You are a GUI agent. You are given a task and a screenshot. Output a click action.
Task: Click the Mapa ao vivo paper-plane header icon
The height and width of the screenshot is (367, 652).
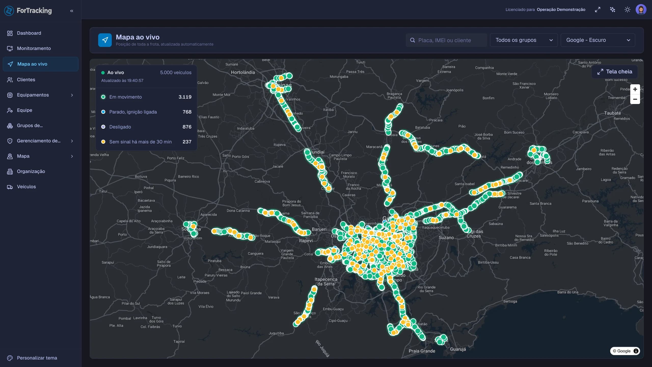click(x=105, y=40)
